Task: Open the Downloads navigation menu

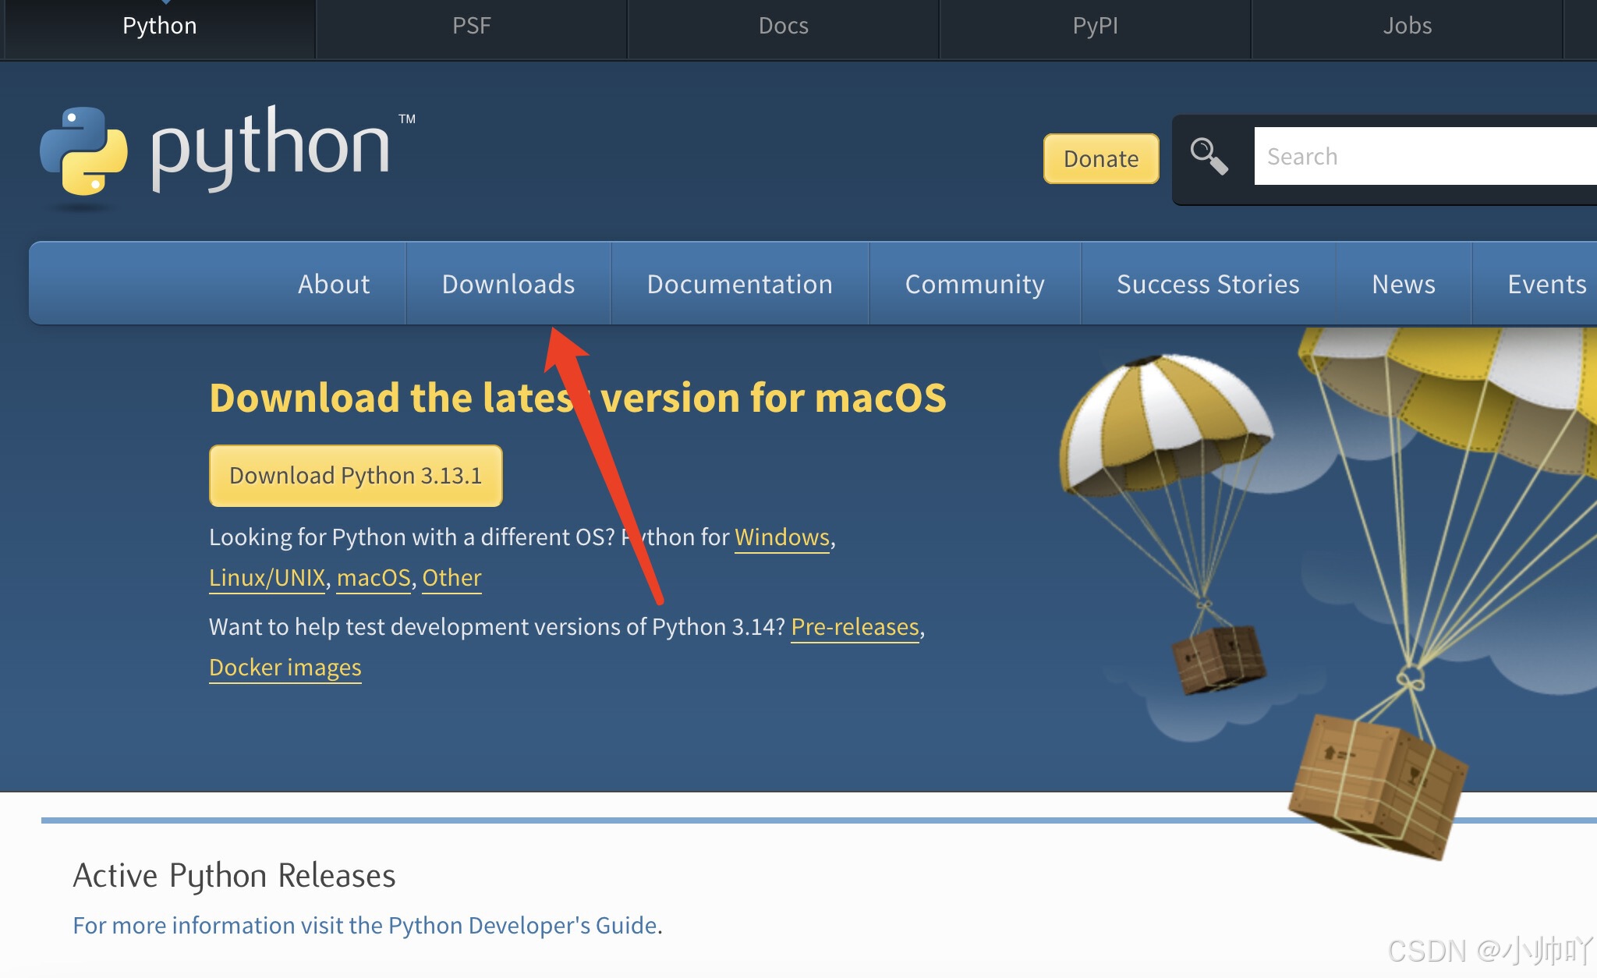Action: click(508, 284)
